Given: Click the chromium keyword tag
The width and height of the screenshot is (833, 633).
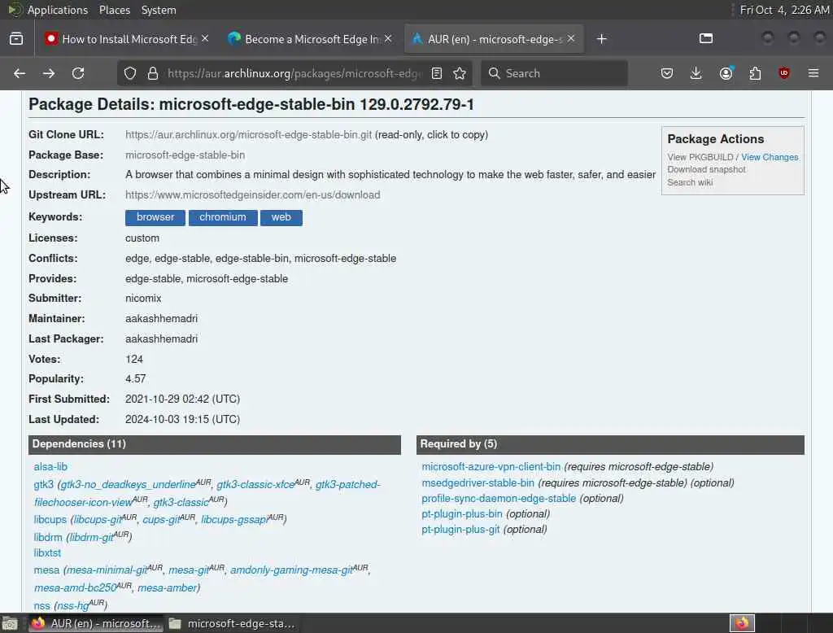Looking at the screenshot, I should [x=223, y=217].
